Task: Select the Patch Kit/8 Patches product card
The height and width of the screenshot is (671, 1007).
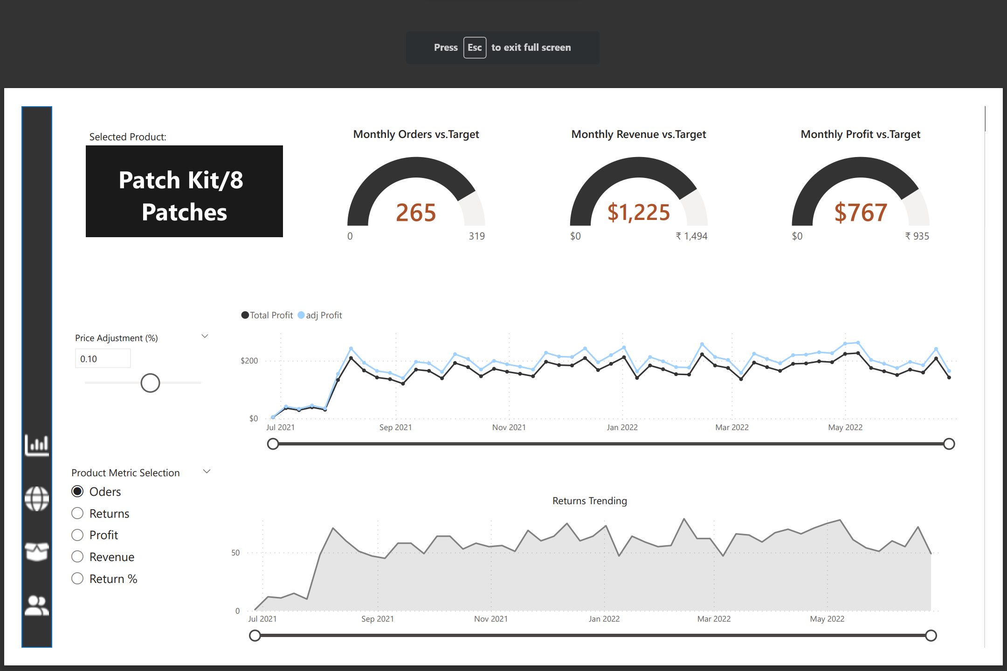Action: [x=184, y=192]
